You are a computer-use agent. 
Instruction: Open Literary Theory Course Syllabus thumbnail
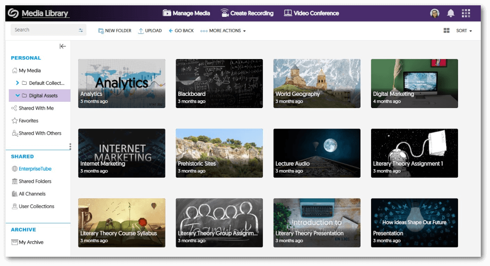122,222
